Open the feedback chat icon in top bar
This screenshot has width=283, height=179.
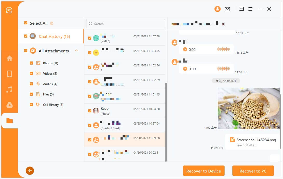241,9
